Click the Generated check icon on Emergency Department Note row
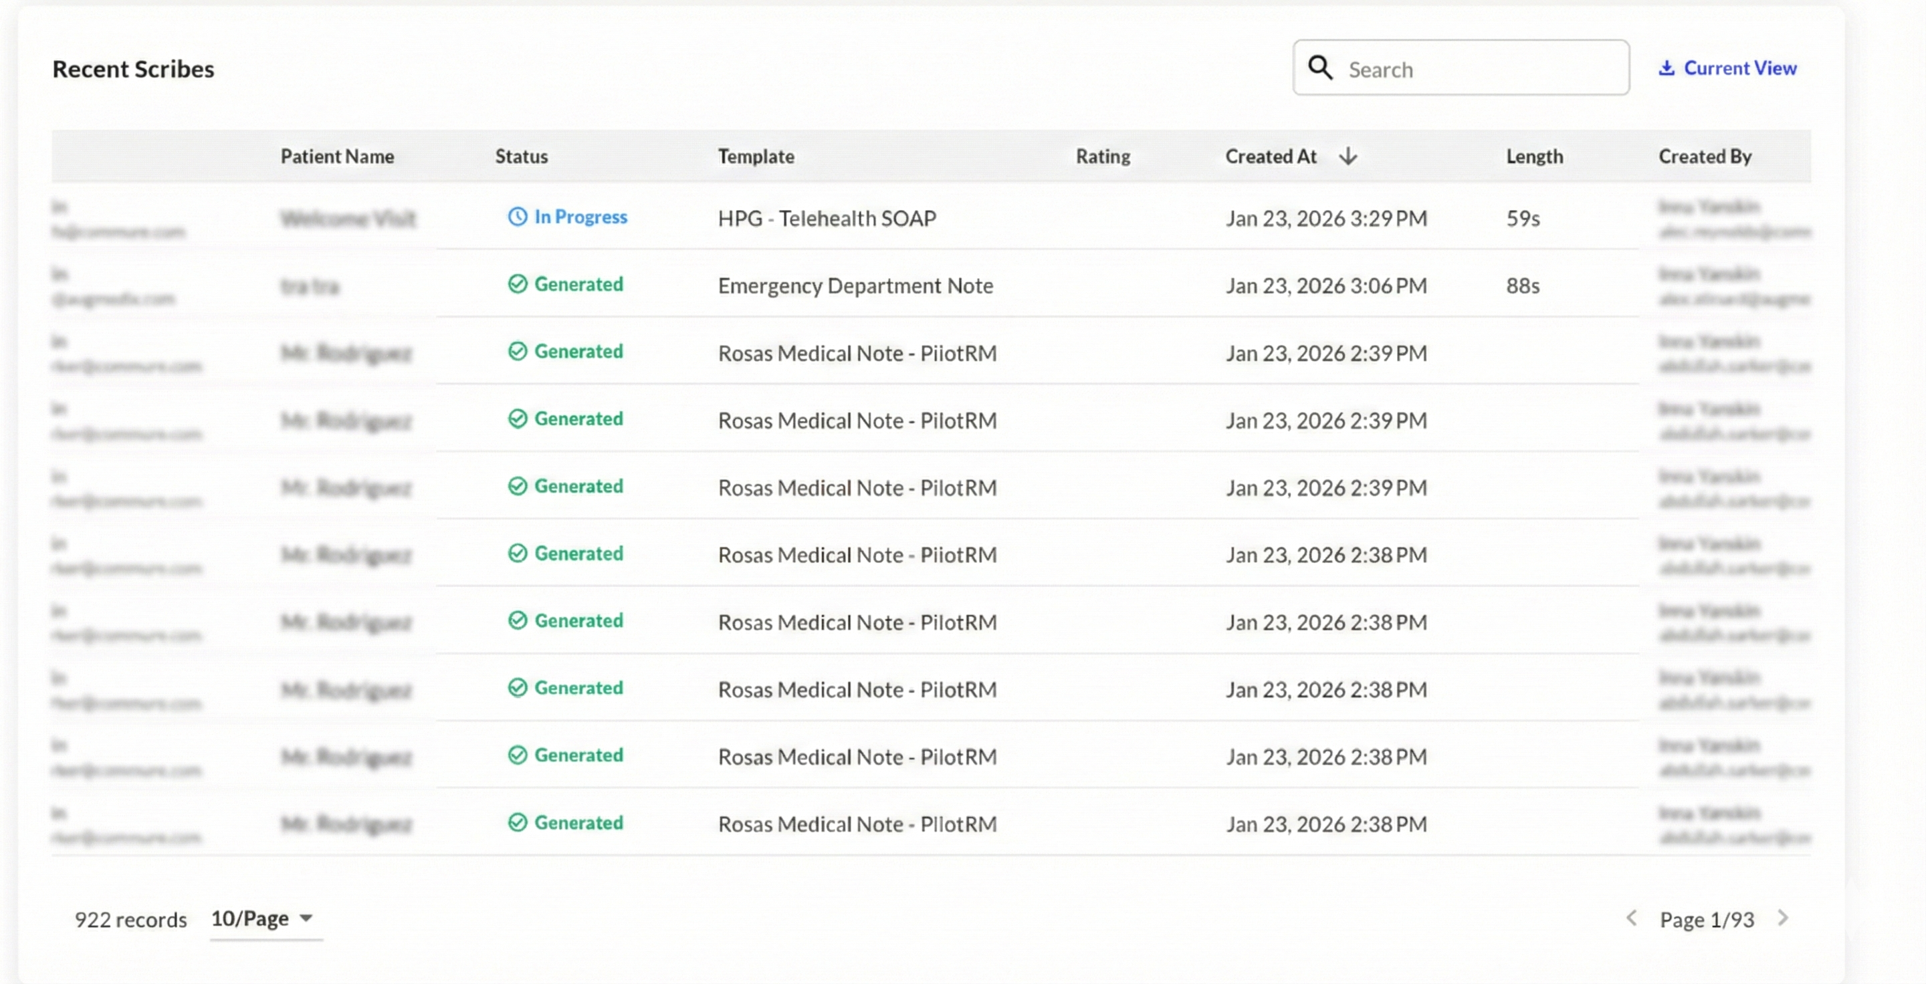Viewport: 1926px width, 984px height. tap(518, 285)
